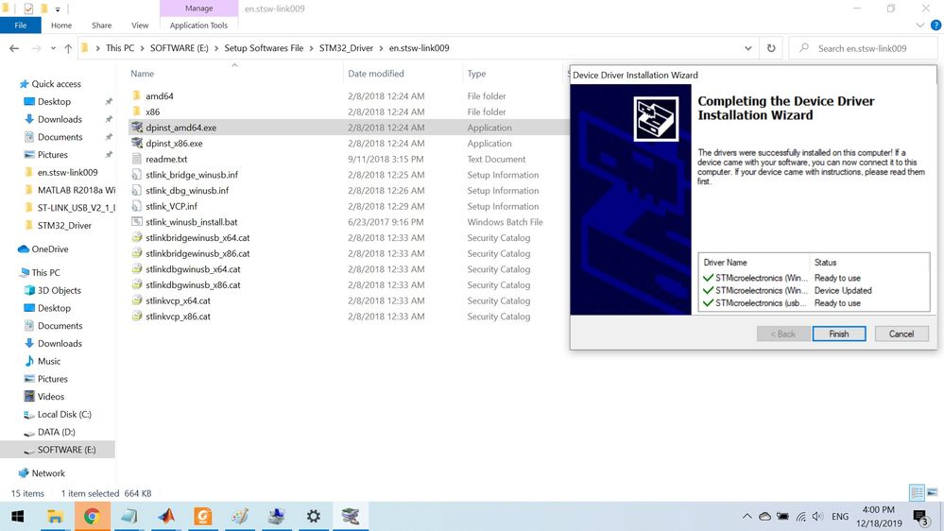
Task: Click the dpinst_amd64.exe file icon
Action: 137,127
